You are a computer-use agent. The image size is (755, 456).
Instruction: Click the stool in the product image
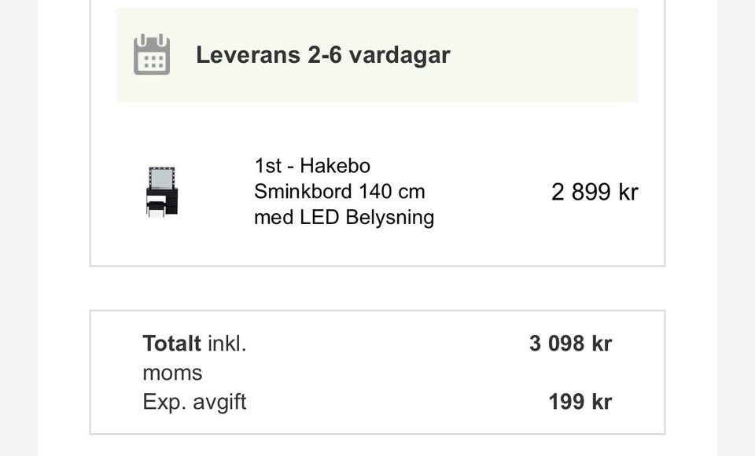pos(156,208)
